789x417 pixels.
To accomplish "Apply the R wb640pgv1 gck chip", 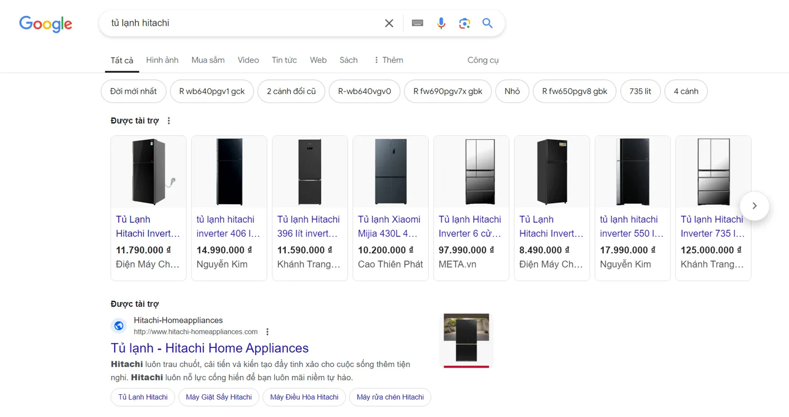I will pyautogui.click(x=212, y=91).
